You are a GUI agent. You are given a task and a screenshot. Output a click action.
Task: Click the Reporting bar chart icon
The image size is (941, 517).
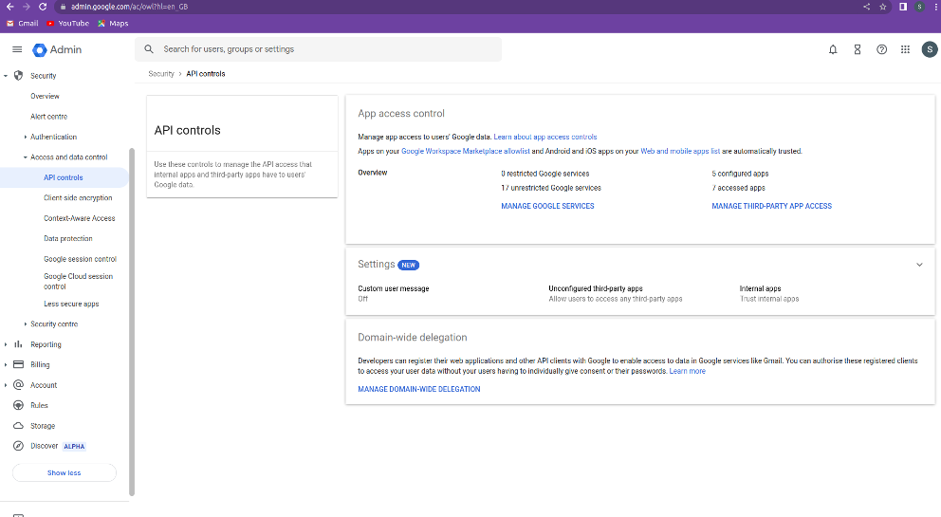pos(19,344)
